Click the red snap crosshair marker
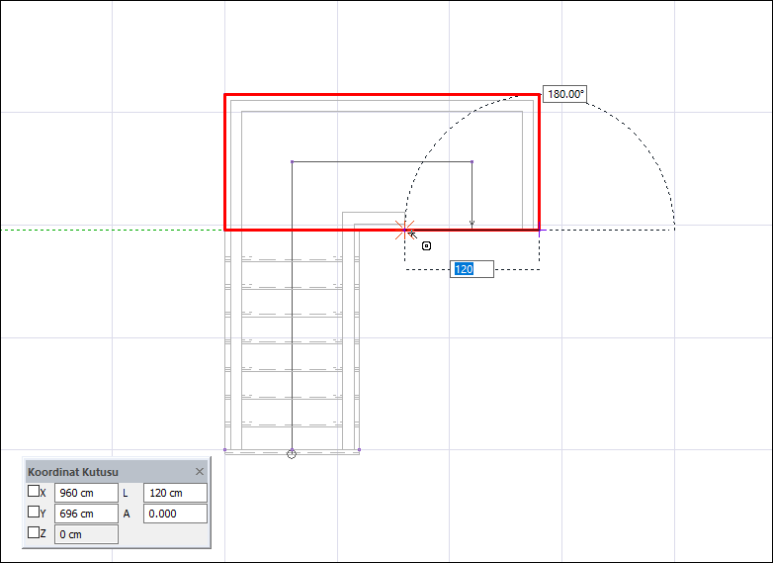This screenshot has width=773, height=563. tap(404, 230)
